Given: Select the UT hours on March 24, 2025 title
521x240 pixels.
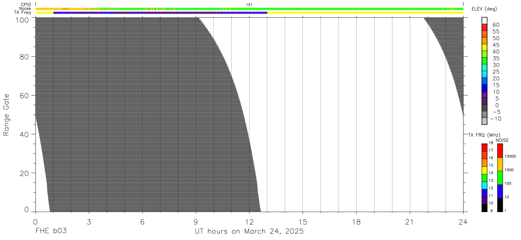Looking at the screenshot, I should click(x=249, y=232).
